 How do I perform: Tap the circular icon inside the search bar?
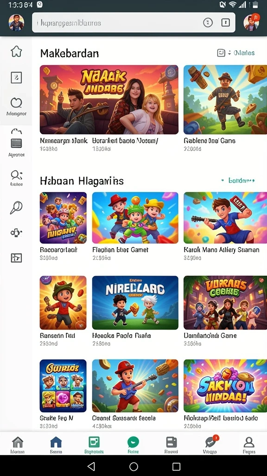[x=208, y=22]
